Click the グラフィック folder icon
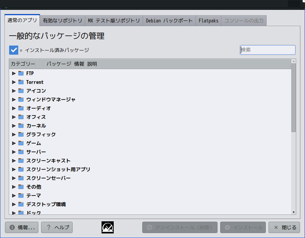 coord(21,134)
